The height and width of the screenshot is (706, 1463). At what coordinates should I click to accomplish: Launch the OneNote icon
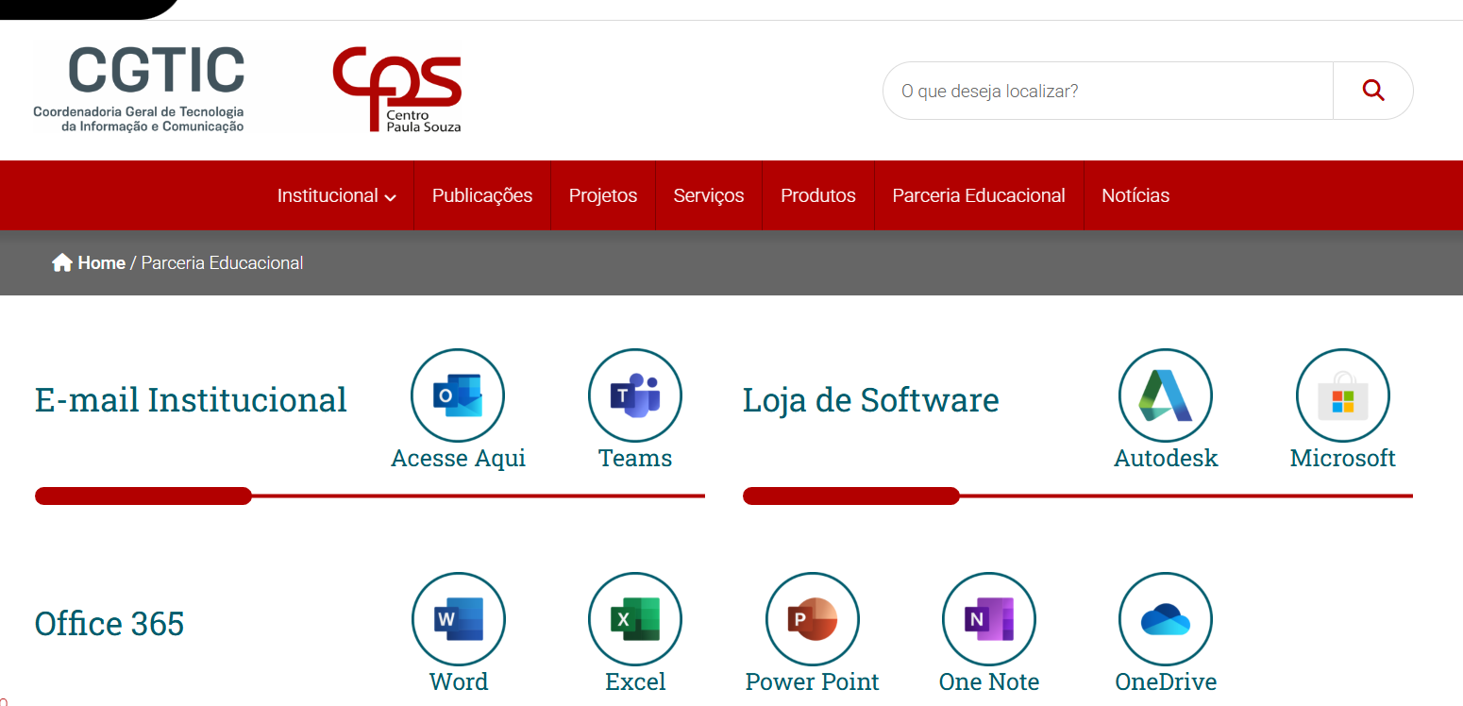pos(989,619)
